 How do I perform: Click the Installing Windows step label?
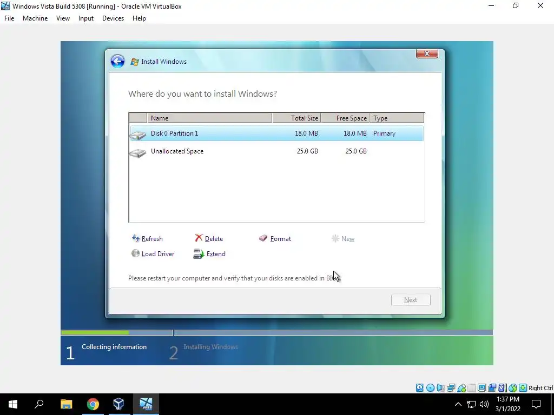210,347
